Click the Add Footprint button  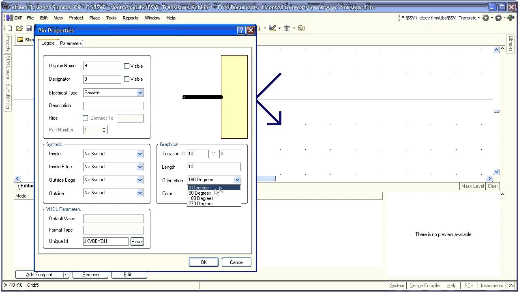[39, 275]
